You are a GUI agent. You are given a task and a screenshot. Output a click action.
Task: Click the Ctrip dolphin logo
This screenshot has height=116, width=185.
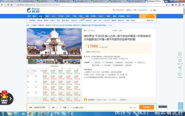(x=33, y=10)
